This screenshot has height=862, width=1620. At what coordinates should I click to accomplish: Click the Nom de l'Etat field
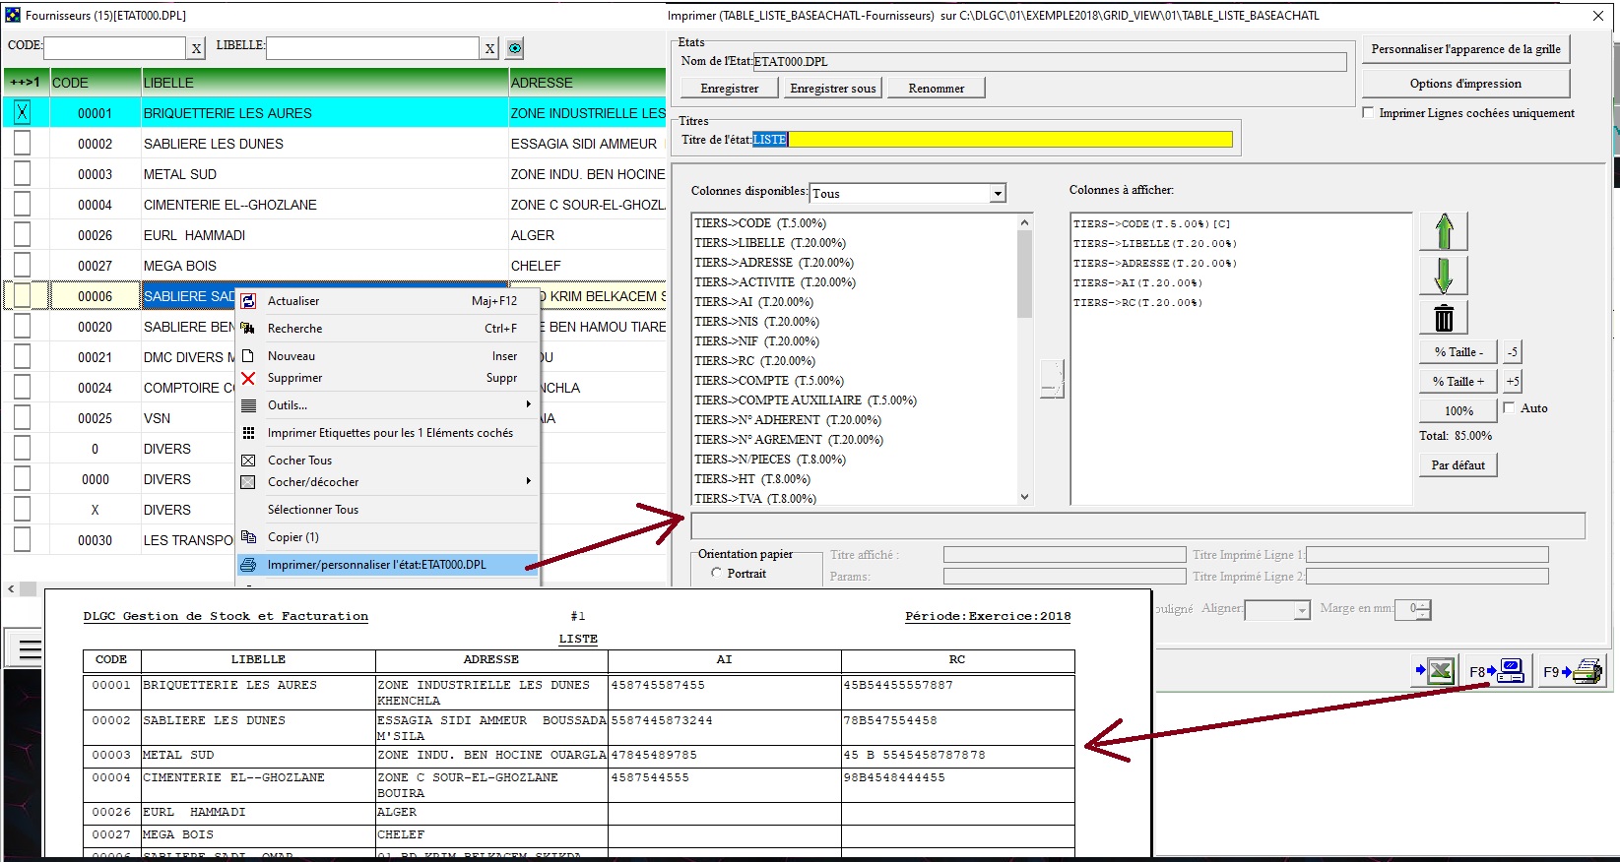1050,62
